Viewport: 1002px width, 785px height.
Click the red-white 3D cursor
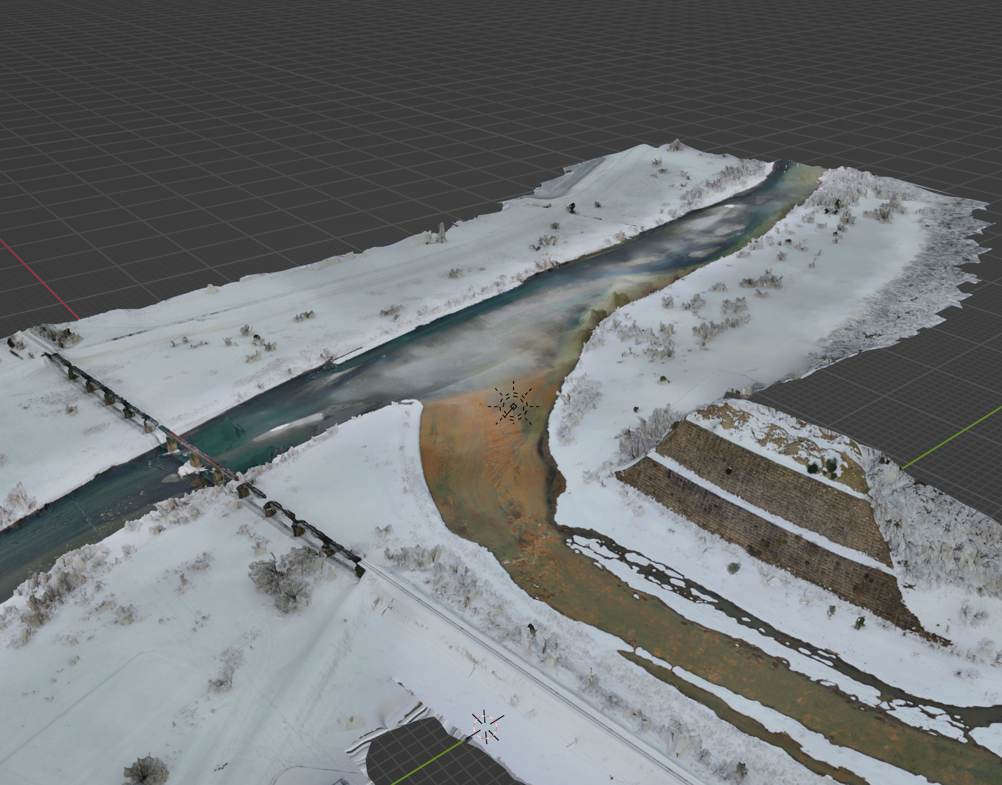point(487,728)
